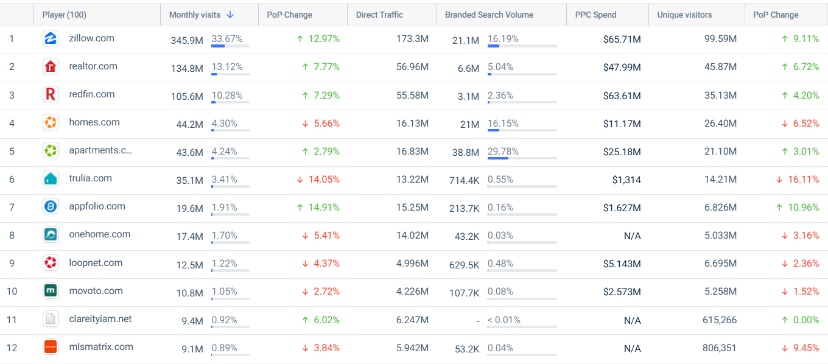Click the homes.com orange logo icon
The height and width of the screenshot is (364, 828).
coord(51,122)
